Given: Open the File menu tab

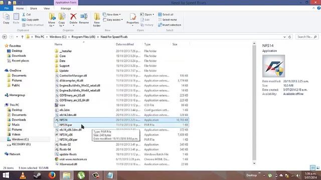Looking at the screenshot, I should 7,8.
